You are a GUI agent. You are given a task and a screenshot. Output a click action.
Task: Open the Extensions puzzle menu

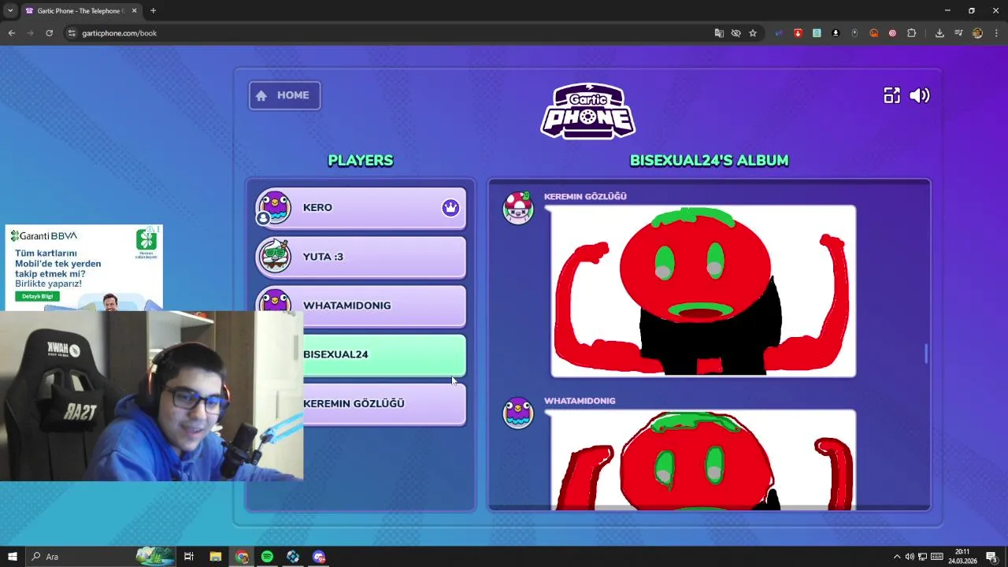pos(912,33)
